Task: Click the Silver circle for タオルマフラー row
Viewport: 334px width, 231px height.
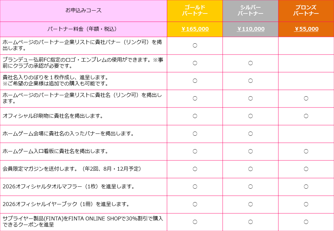Action: pos(251,187)
